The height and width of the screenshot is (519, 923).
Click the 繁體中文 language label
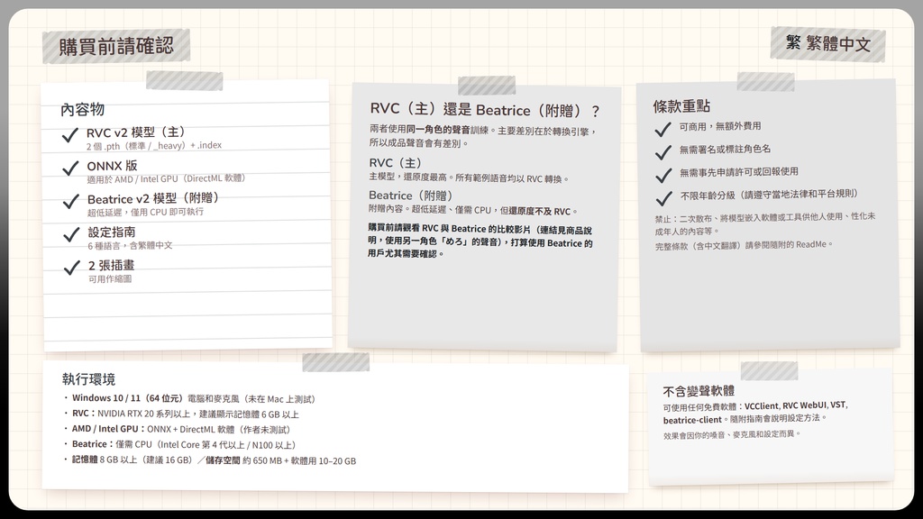pos(828,43)
